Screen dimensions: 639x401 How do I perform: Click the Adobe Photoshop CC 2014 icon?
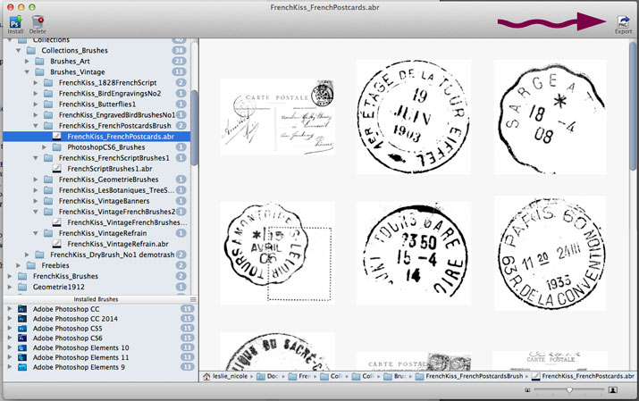22,319
